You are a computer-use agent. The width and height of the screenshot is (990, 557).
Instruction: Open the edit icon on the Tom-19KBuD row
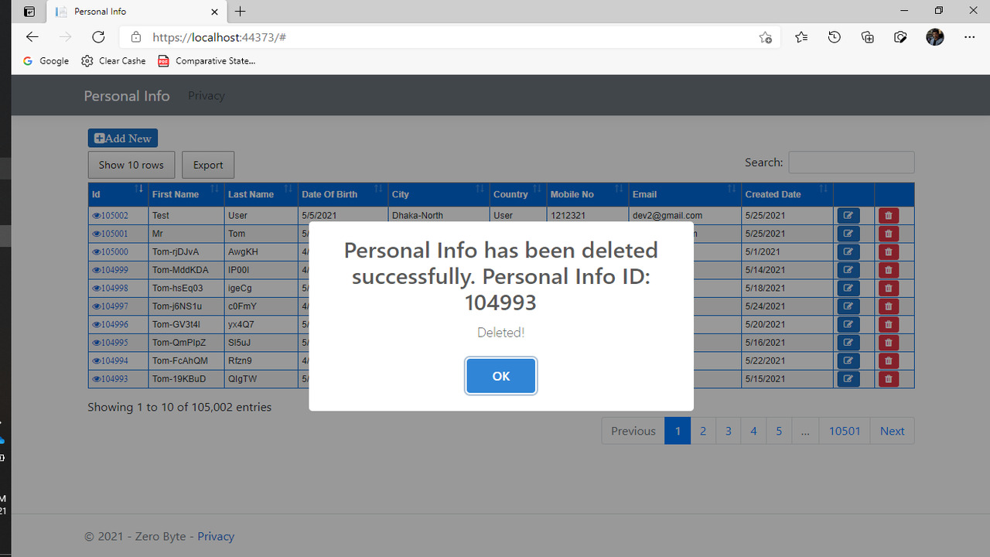click(848, 378)
